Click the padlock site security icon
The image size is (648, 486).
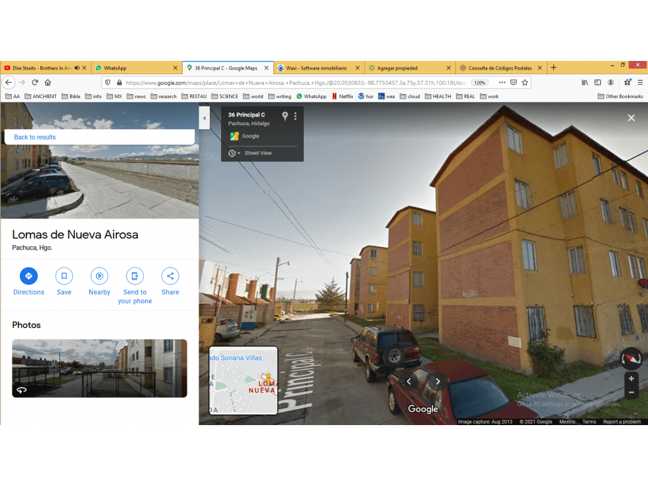coord(119,82)
